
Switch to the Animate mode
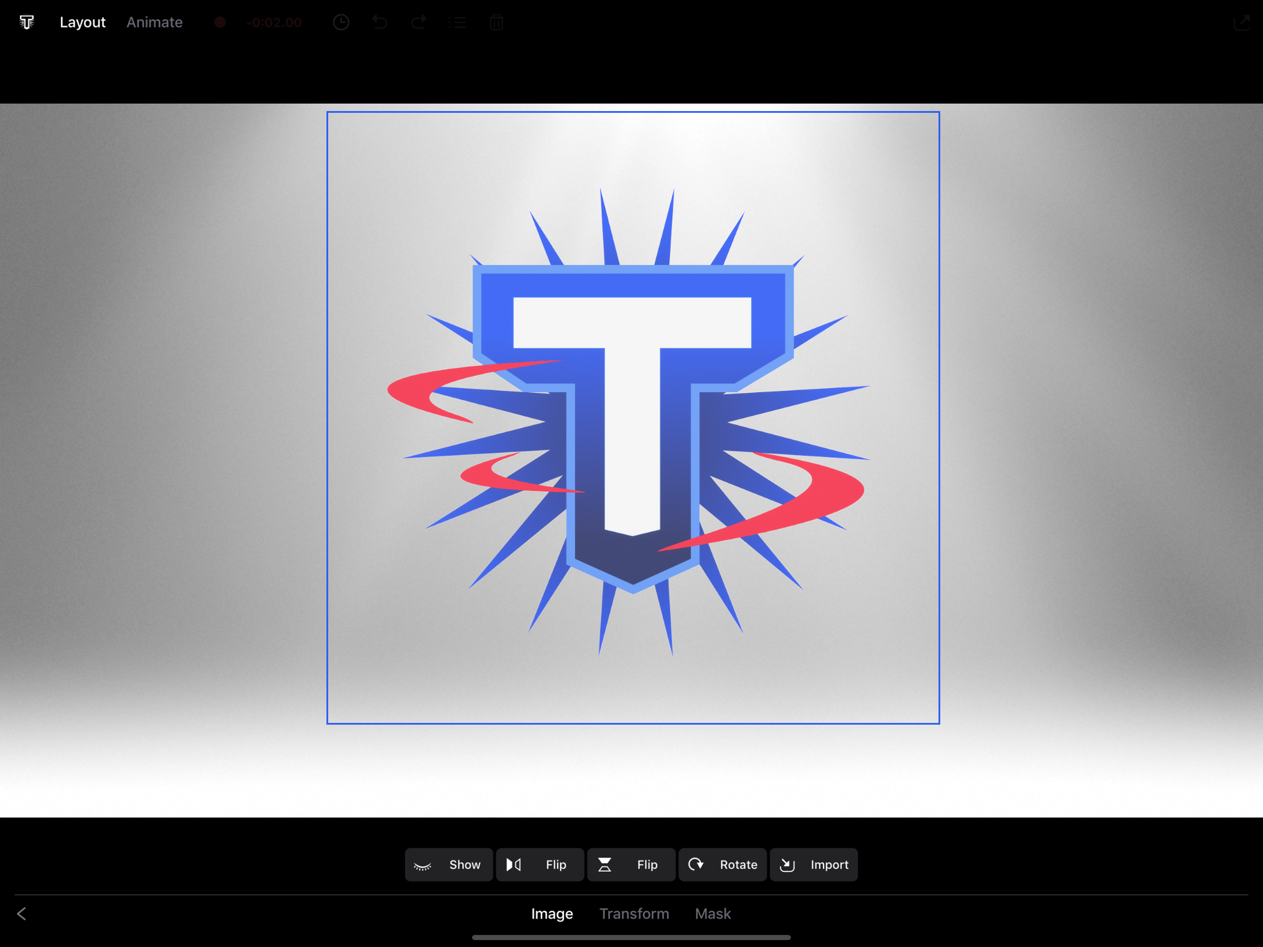(154, 22)
